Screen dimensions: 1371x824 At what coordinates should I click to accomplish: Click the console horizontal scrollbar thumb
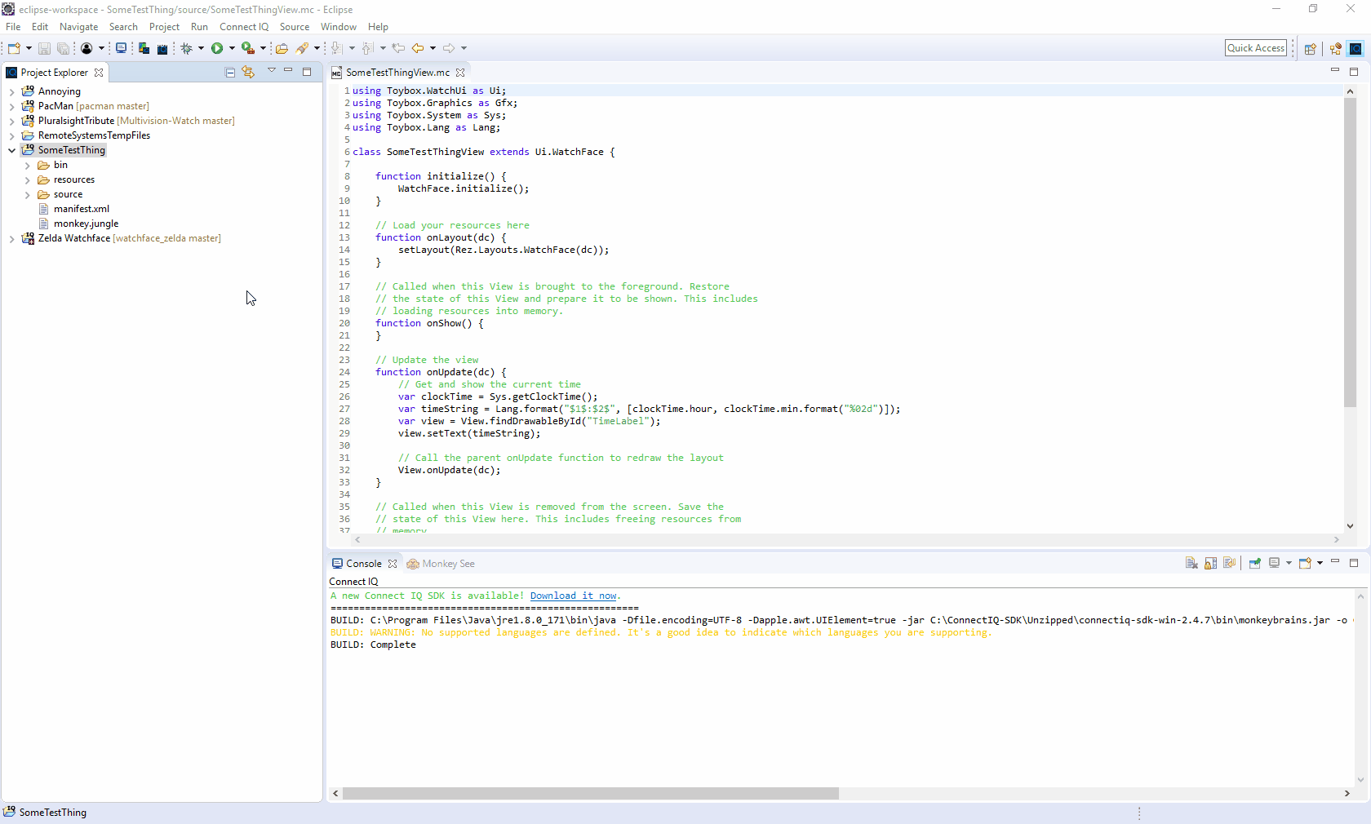(591, 793)
